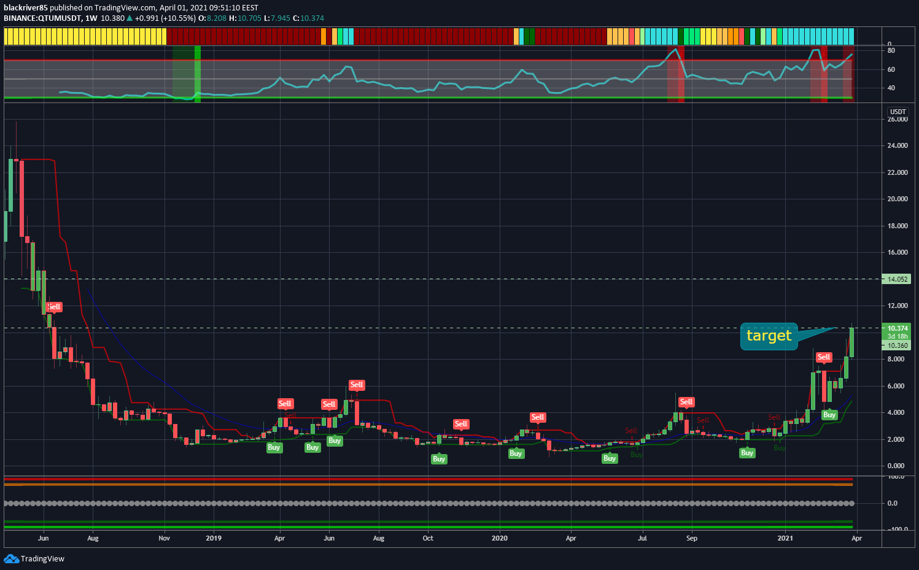Select the 'BINANCE:QTUMUSDT, 1W' symbol text
This screenshot has height=570, width=919.
click(x=50, y=18)
